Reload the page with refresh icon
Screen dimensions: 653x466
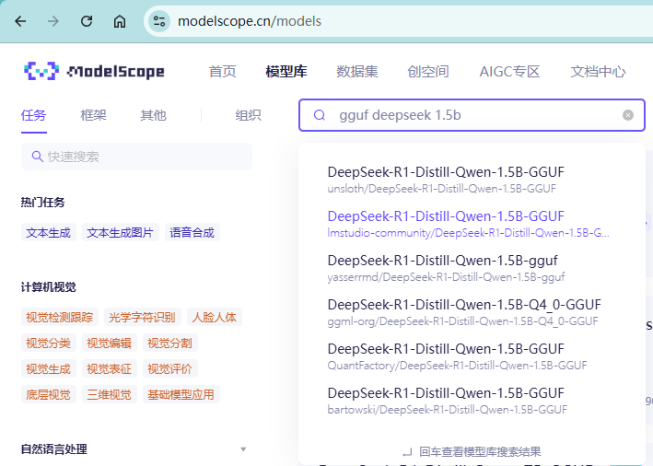87,21
